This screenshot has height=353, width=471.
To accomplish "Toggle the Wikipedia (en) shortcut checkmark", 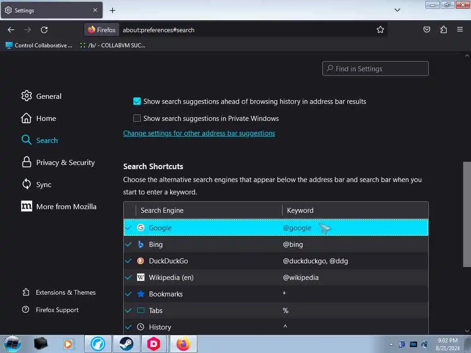I will 129,277.
